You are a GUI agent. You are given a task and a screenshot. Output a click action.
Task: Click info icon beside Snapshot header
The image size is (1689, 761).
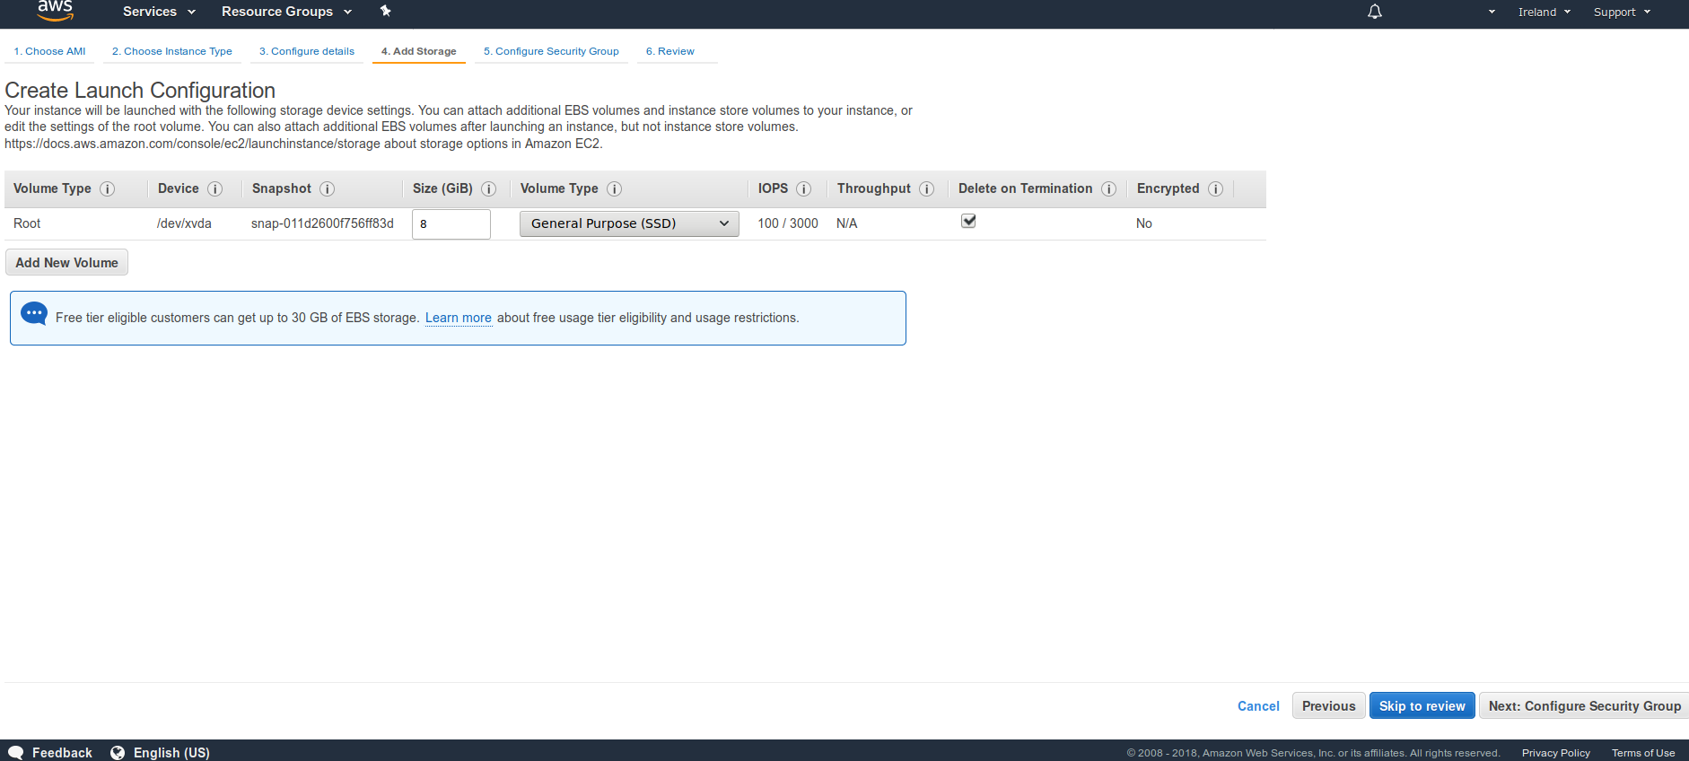tap(327, 188)
